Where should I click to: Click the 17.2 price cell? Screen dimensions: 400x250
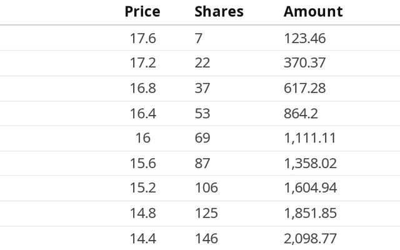point(142,63)
